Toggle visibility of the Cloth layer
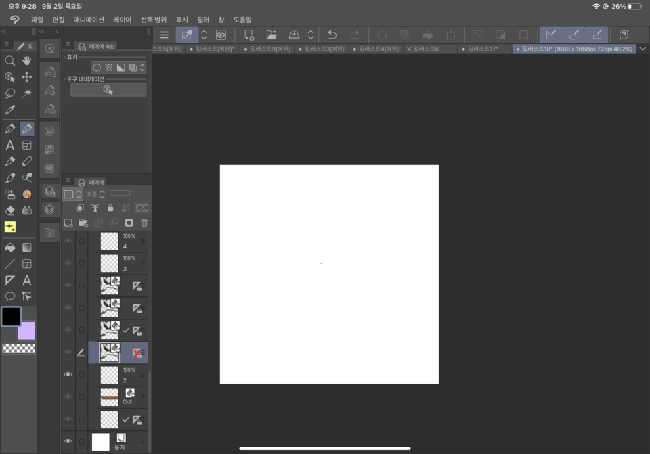The image size is (650, 454). tap(68, 397)
